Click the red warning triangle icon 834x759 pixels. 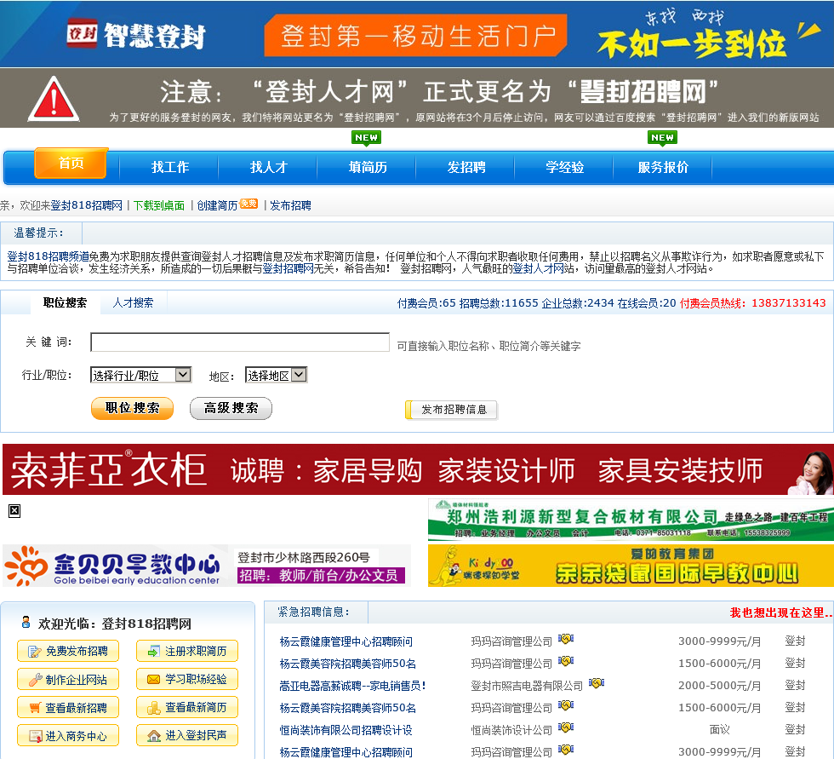pos(53,99)
